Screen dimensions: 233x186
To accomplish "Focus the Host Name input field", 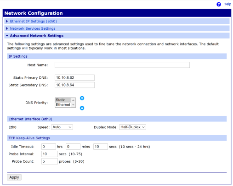I will pos(122,65).
